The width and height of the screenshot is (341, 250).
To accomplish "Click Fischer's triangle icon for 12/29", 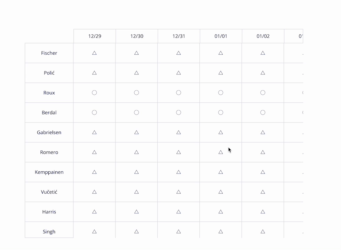I will (94, 53).
